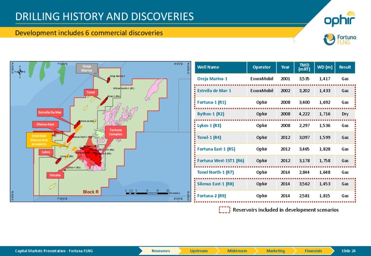The width and height of the screenshot is (371, 256).
Task: Click the Result column header
Action: [x=345, y=67]
